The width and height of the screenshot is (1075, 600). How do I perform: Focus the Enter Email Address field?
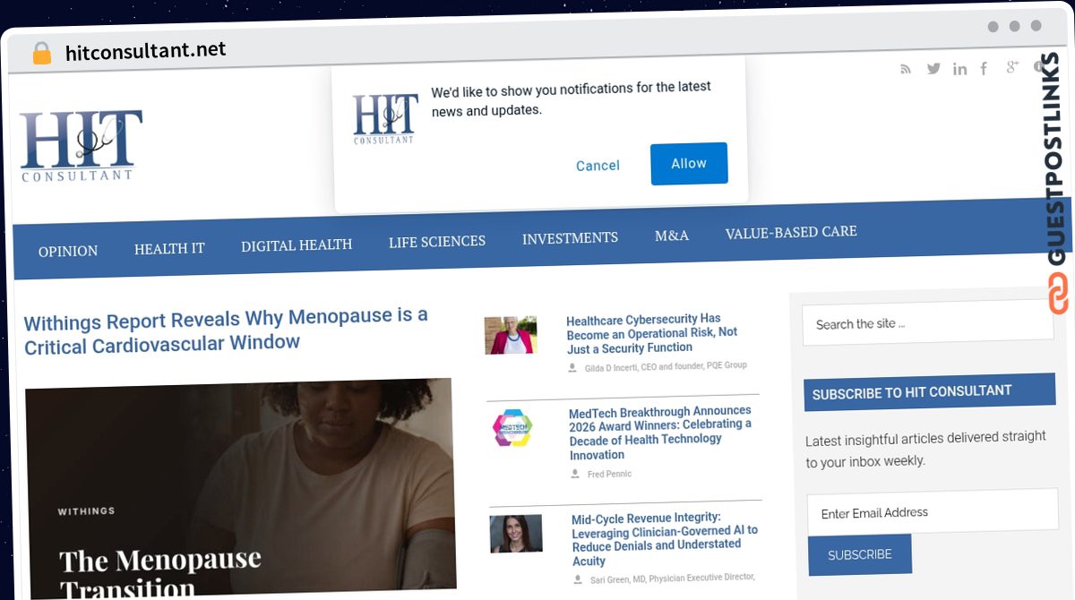(x=933, y=512)
